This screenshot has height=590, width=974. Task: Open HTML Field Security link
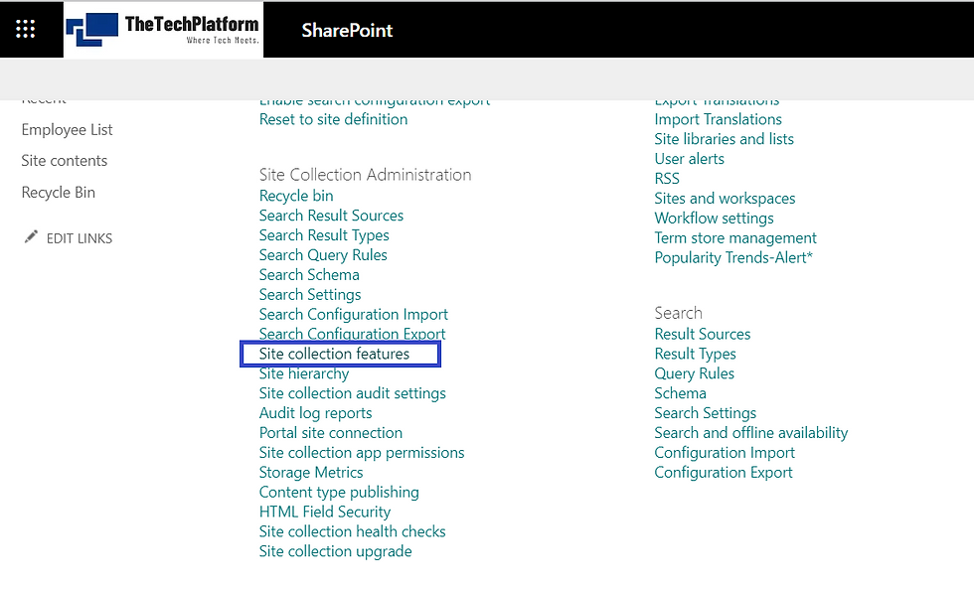click(325, 513)
